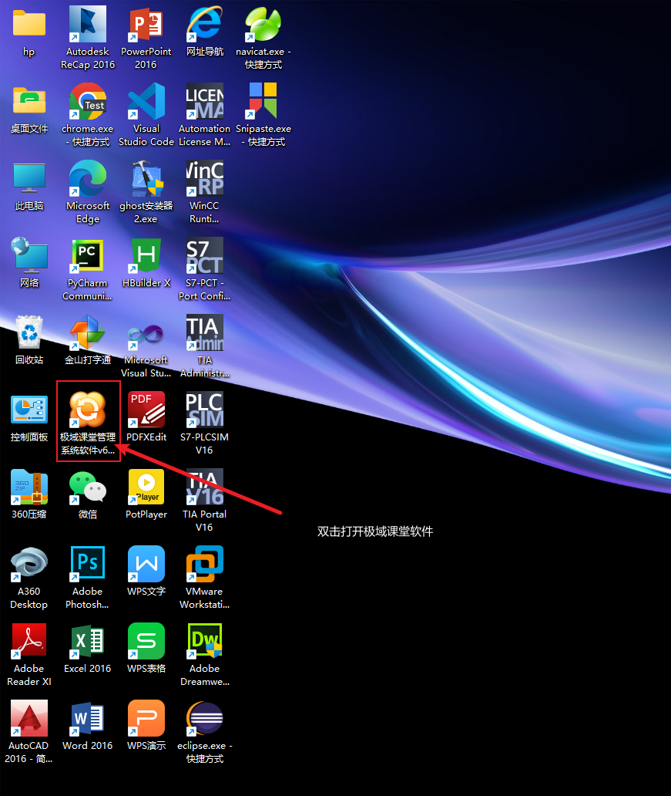Select the PotPlayer desktop icon
Viewport: 671px width, 796px height.
[x=146, y=487]
